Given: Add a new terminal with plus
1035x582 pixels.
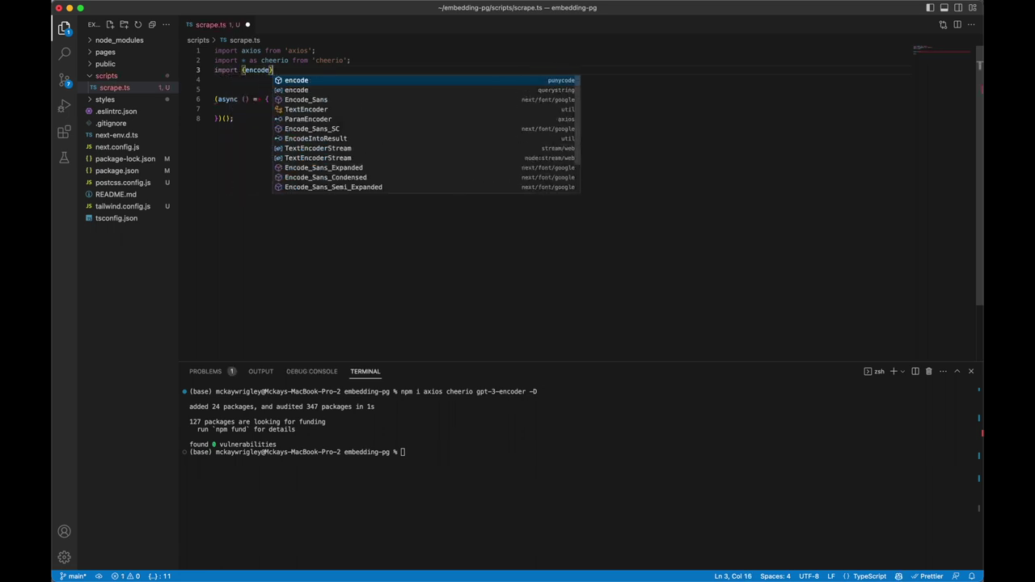Looking at the screenshot, I should [x=893, y=371].
